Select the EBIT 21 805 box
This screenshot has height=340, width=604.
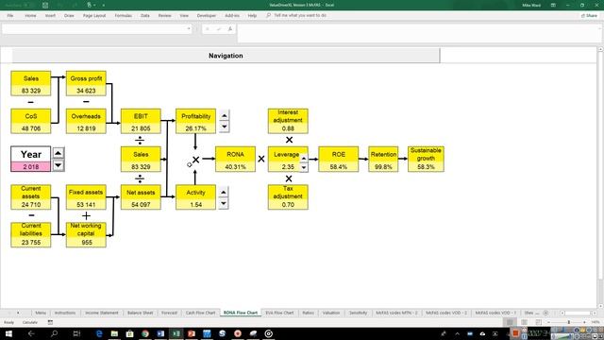(141, 121)
